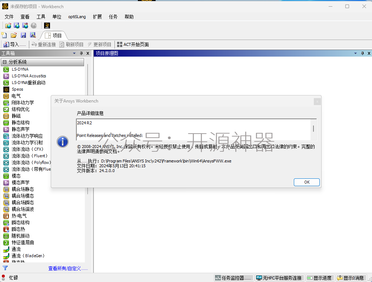
Task: Open the 帮助 menu
Action: pyautogui.click(x=129, y=17)
